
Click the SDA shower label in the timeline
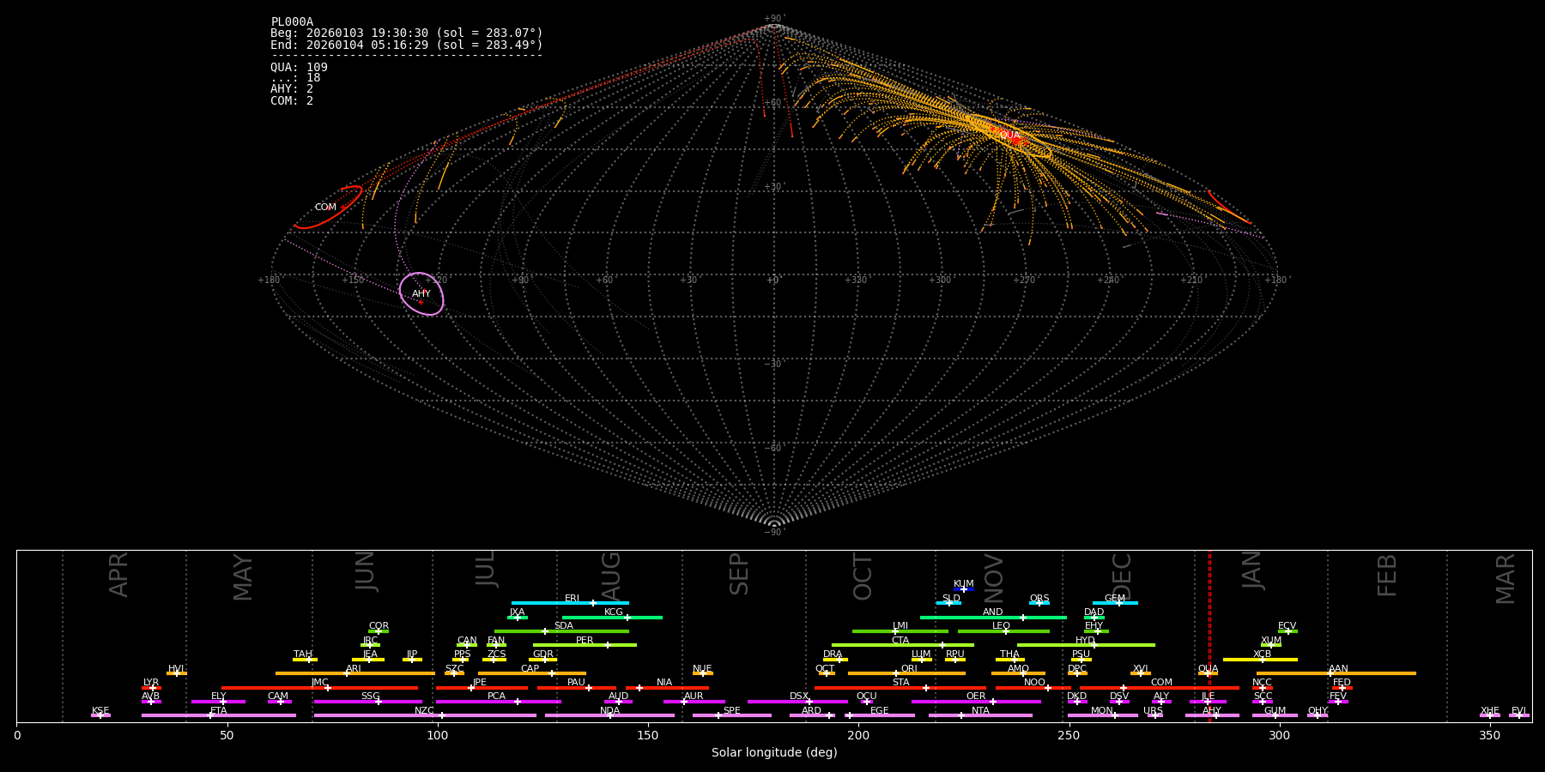(563, 626)
